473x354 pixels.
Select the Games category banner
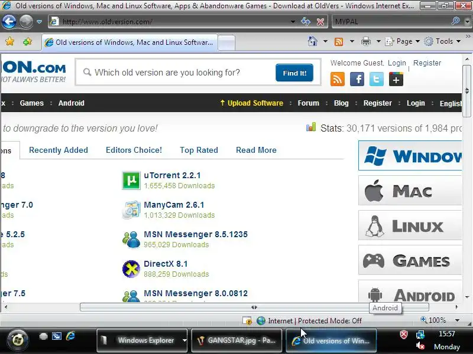click(410, 260)
